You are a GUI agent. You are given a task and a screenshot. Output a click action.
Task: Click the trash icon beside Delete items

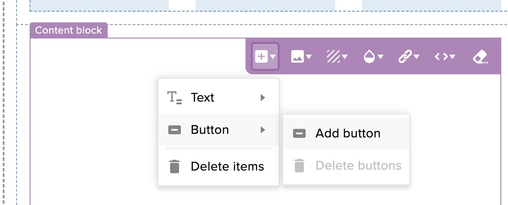point(174,166)
